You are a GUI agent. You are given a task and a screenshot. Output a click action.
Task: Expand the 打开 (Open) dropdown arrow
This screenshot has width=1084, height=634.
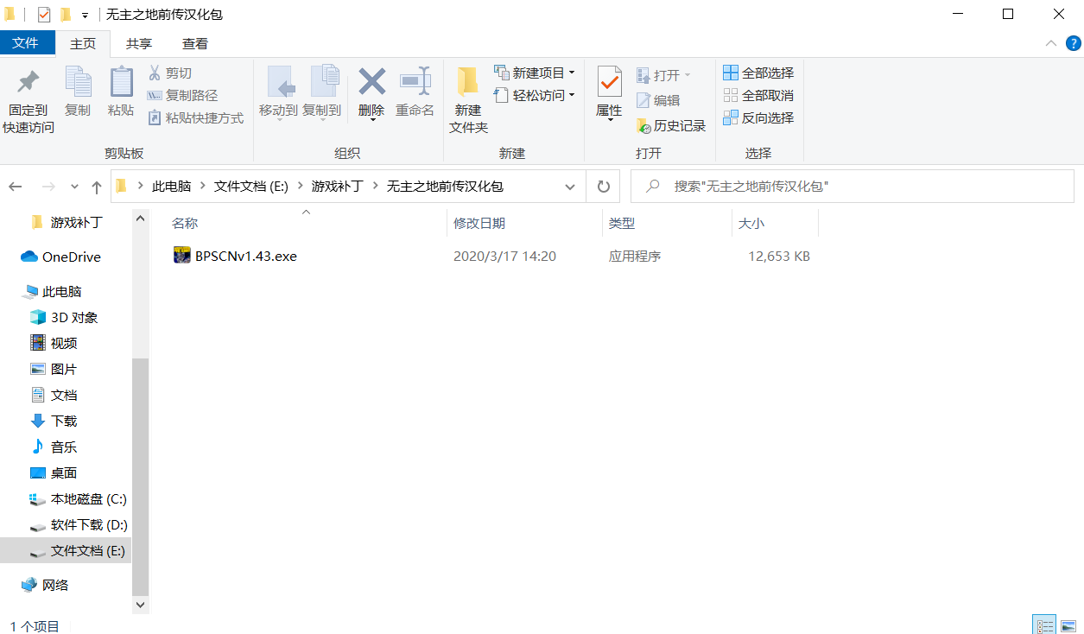point(688,74)
